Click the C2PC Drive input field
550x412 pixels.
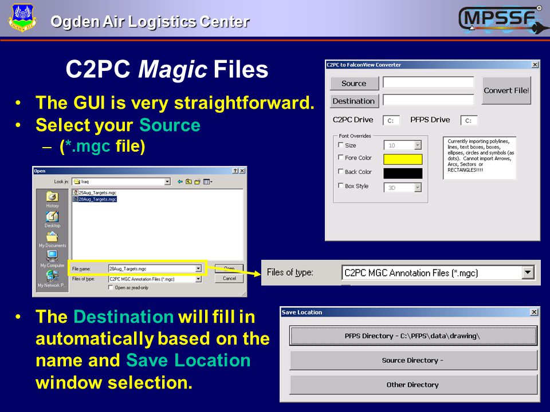pos(391,120)
